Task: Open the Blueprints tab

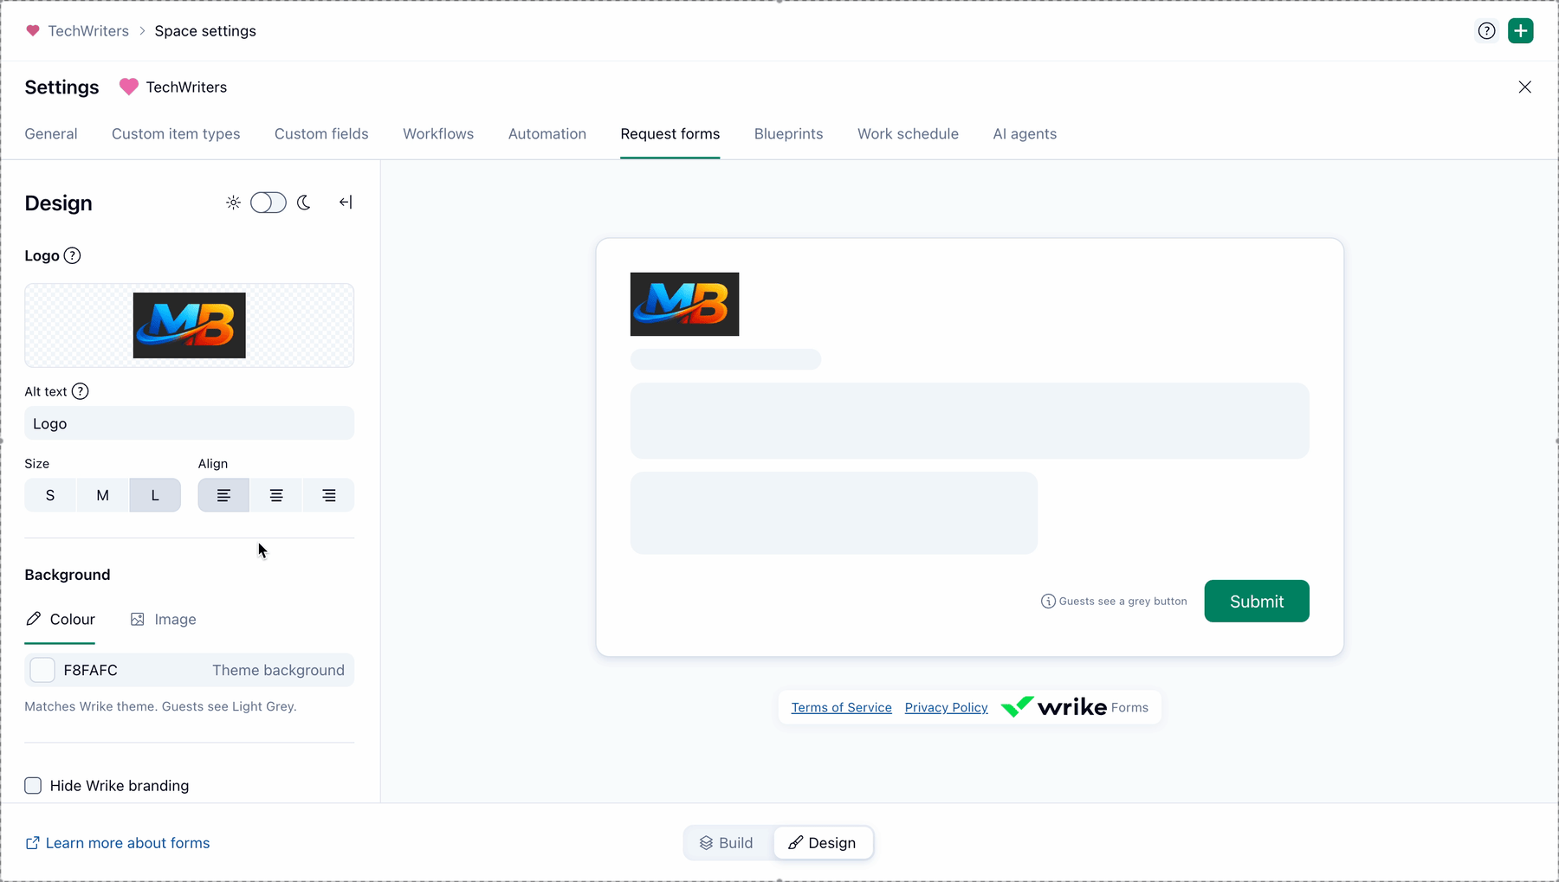Action: [789, 134]
